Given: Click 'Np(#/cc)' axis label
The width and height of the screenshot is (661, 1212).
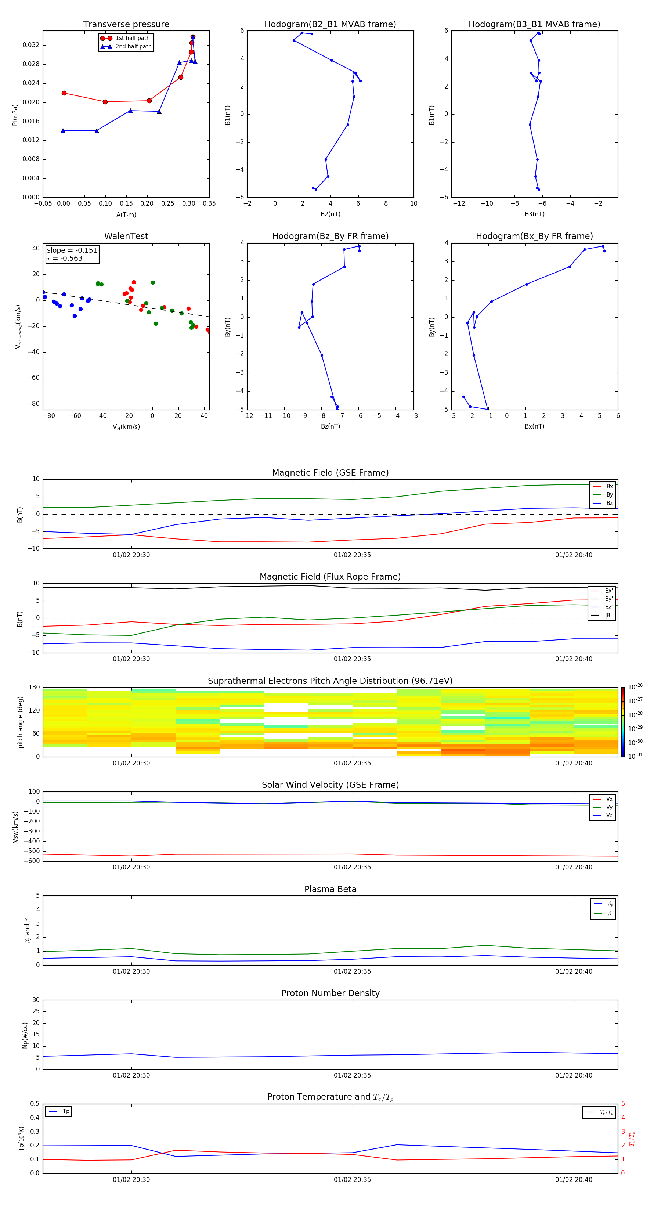Looking at the screenshot, I should (x=25, y=1035).
